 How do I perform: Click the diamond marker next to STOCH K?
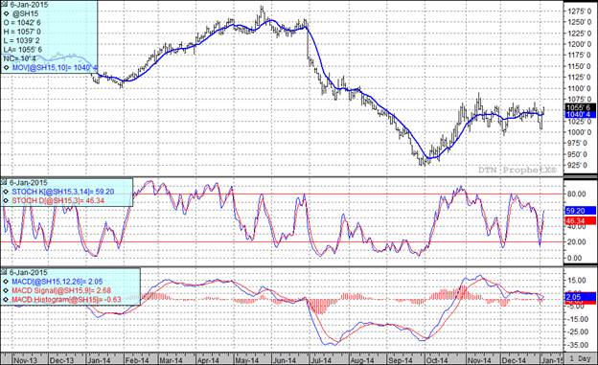[x=6, y=192]
